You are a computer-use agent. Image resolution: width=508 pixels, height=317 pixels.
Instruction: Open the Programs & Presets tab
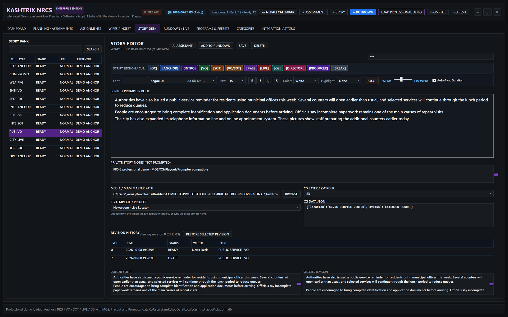tap(213, 29)
